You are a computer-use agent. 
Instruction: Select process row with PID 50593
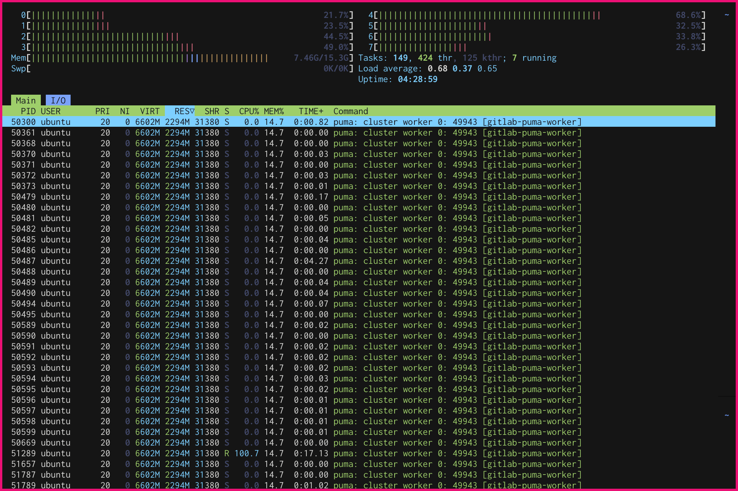[359, 368]
